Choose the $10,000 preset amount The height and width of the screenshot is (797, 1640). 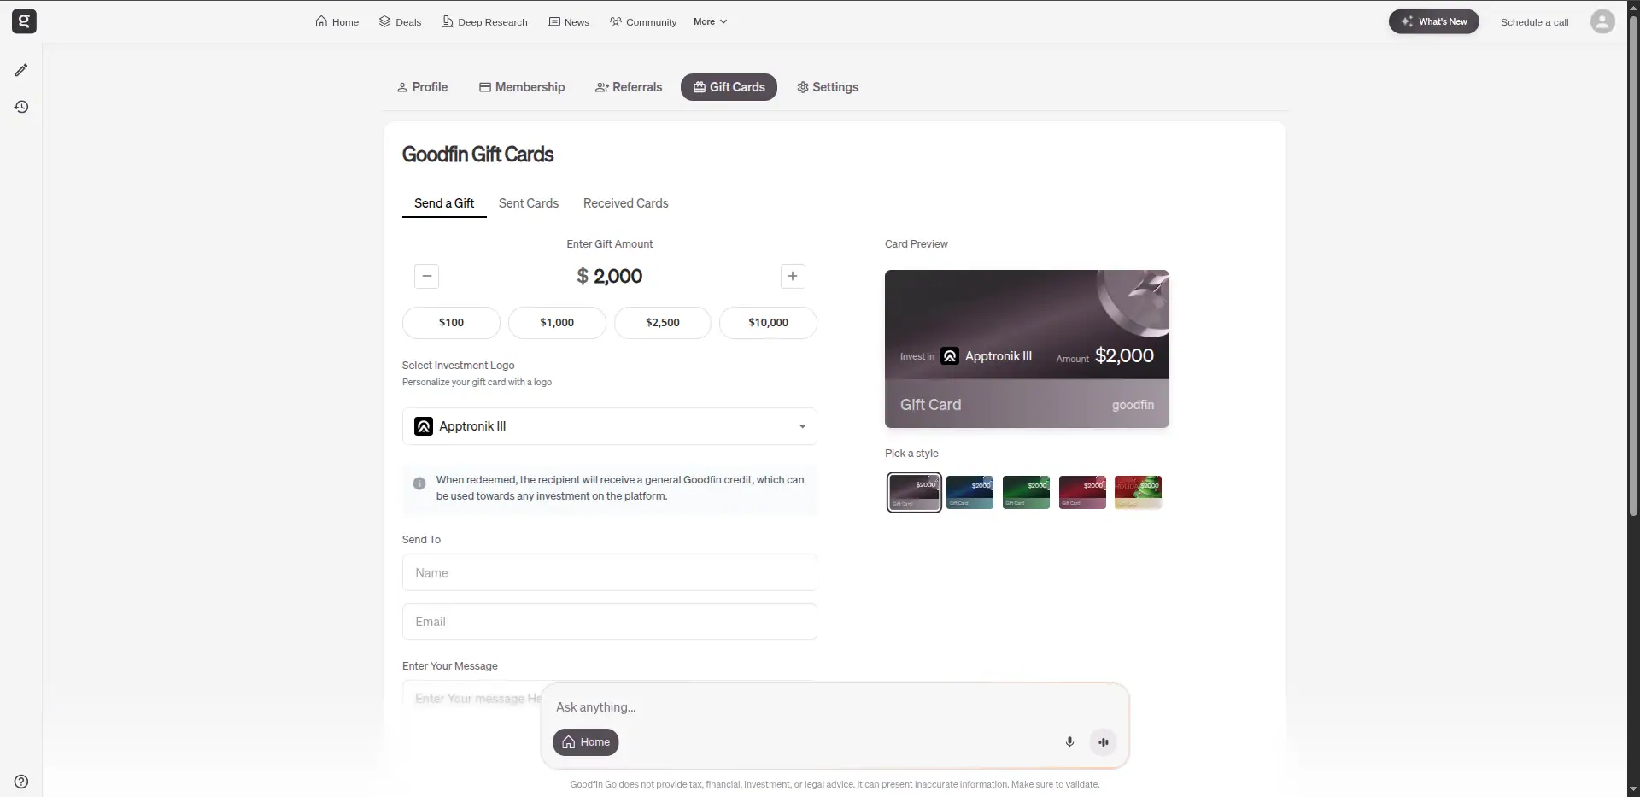pyautogui.click(x=769, y=323)
